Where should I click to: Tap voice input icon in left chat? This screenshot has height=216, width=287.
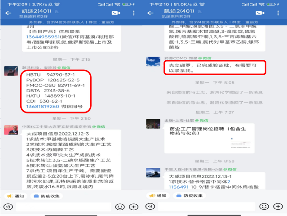pyautogui.click(x=8, y=207)
